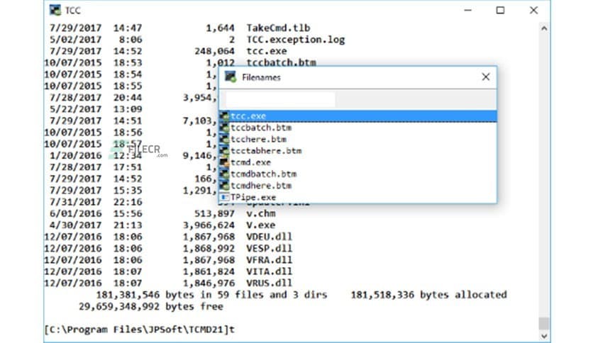The image size is (593, 343).
Task: Pick tcctabhere.btm from the Filenames list
Action: 358,151
